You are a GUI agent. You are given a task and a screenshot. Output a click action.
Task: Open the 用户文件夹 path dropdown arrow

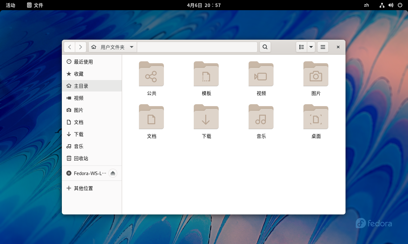tap(132, 47)
